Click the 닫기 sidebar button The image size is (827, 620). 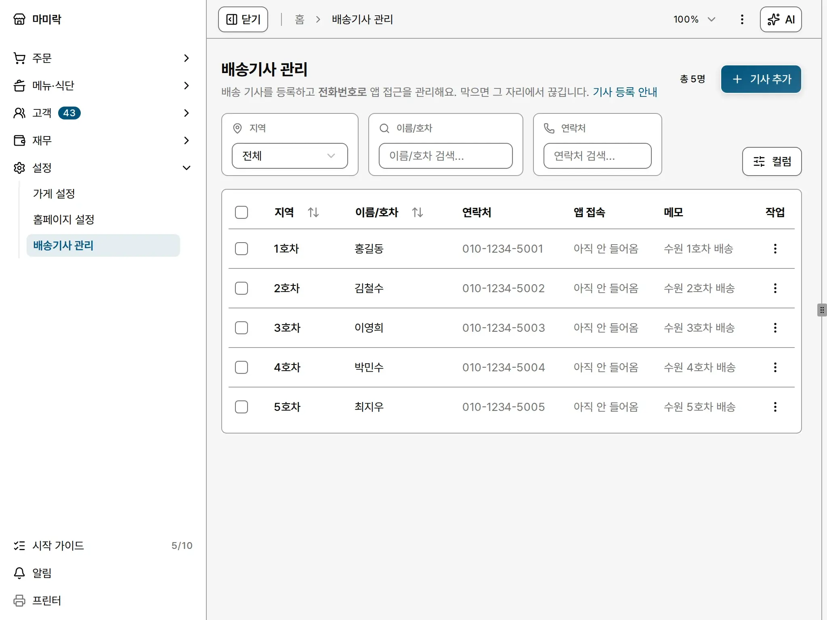243,19
